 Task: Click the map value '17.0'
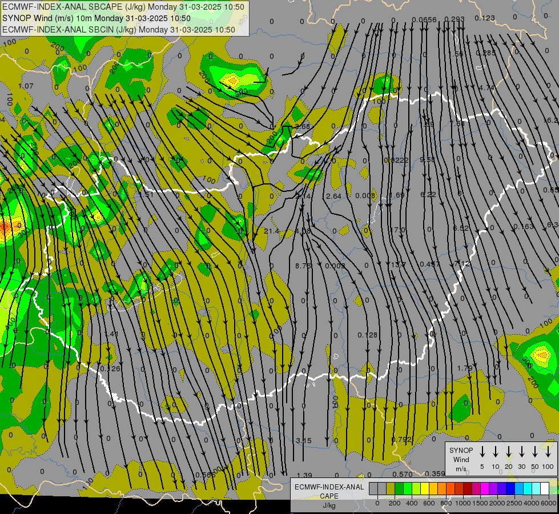(x=397, y=230)
